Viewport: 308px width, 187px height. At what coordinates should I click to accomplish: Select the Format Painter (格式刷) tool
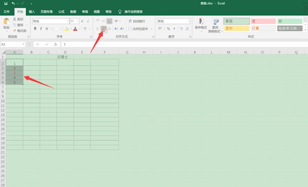(20, 31)
